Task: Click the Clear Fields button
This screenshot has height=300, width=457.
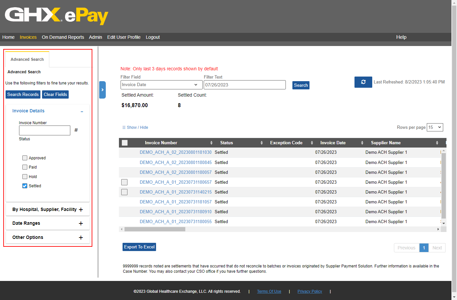Action: point(56,95)
